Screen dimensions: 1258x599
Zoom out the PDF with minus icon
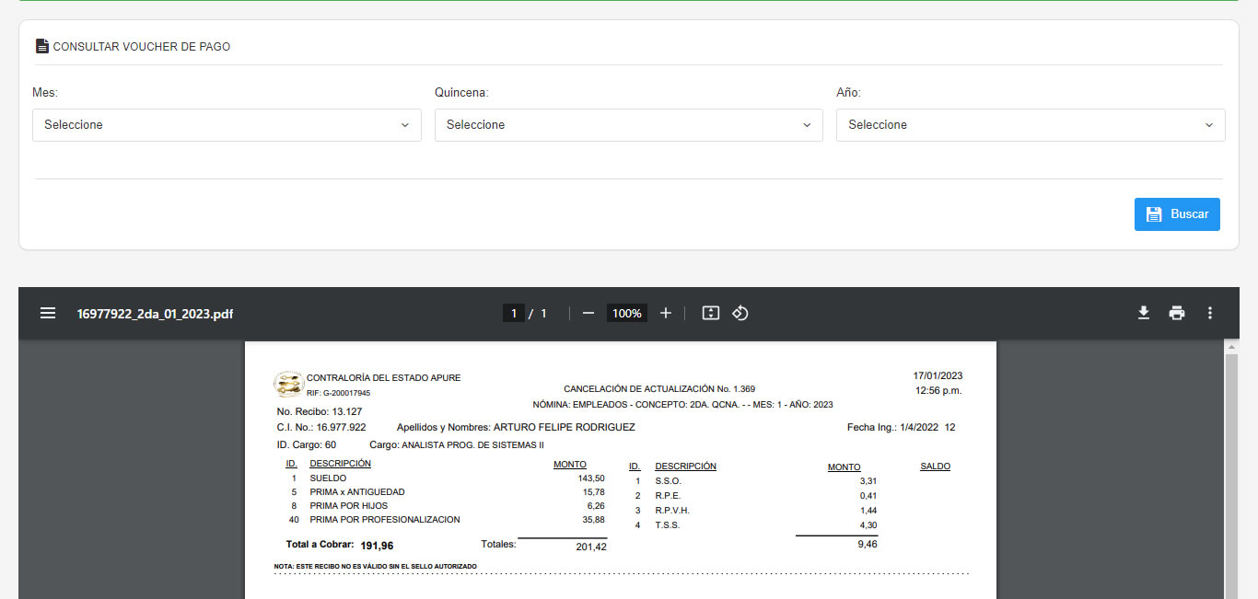(588, 314)
